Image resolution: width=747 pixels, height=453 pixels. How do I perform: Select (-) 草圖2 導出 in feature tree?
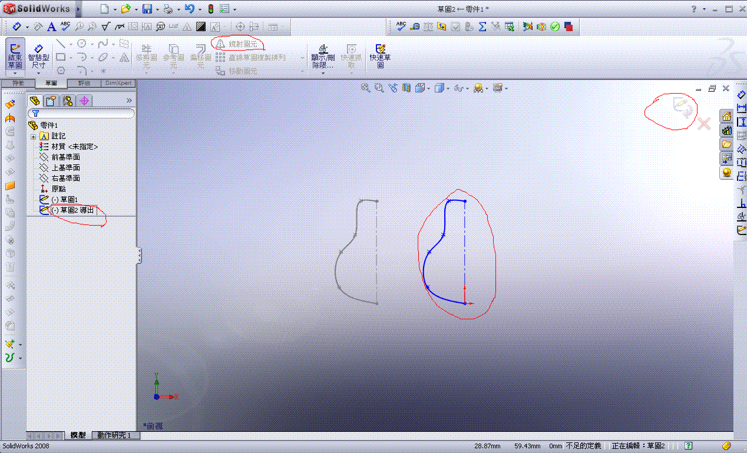pos(67,210)
